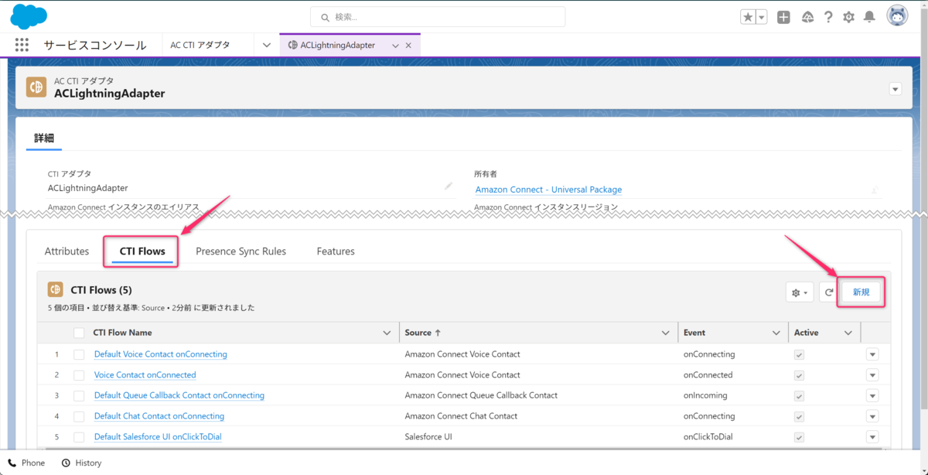Open row actions for Default Chat Contact onConnecting
Screen dimensions: 928x475
pyautogui.click(x=872, y=416)
